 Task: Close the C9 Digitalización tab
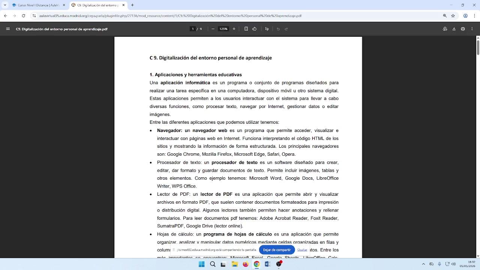coord(123,5)
